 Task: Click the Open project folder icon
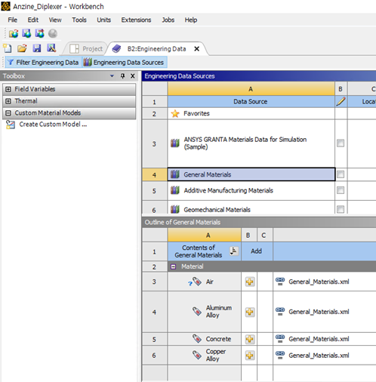tap(22, 48)
